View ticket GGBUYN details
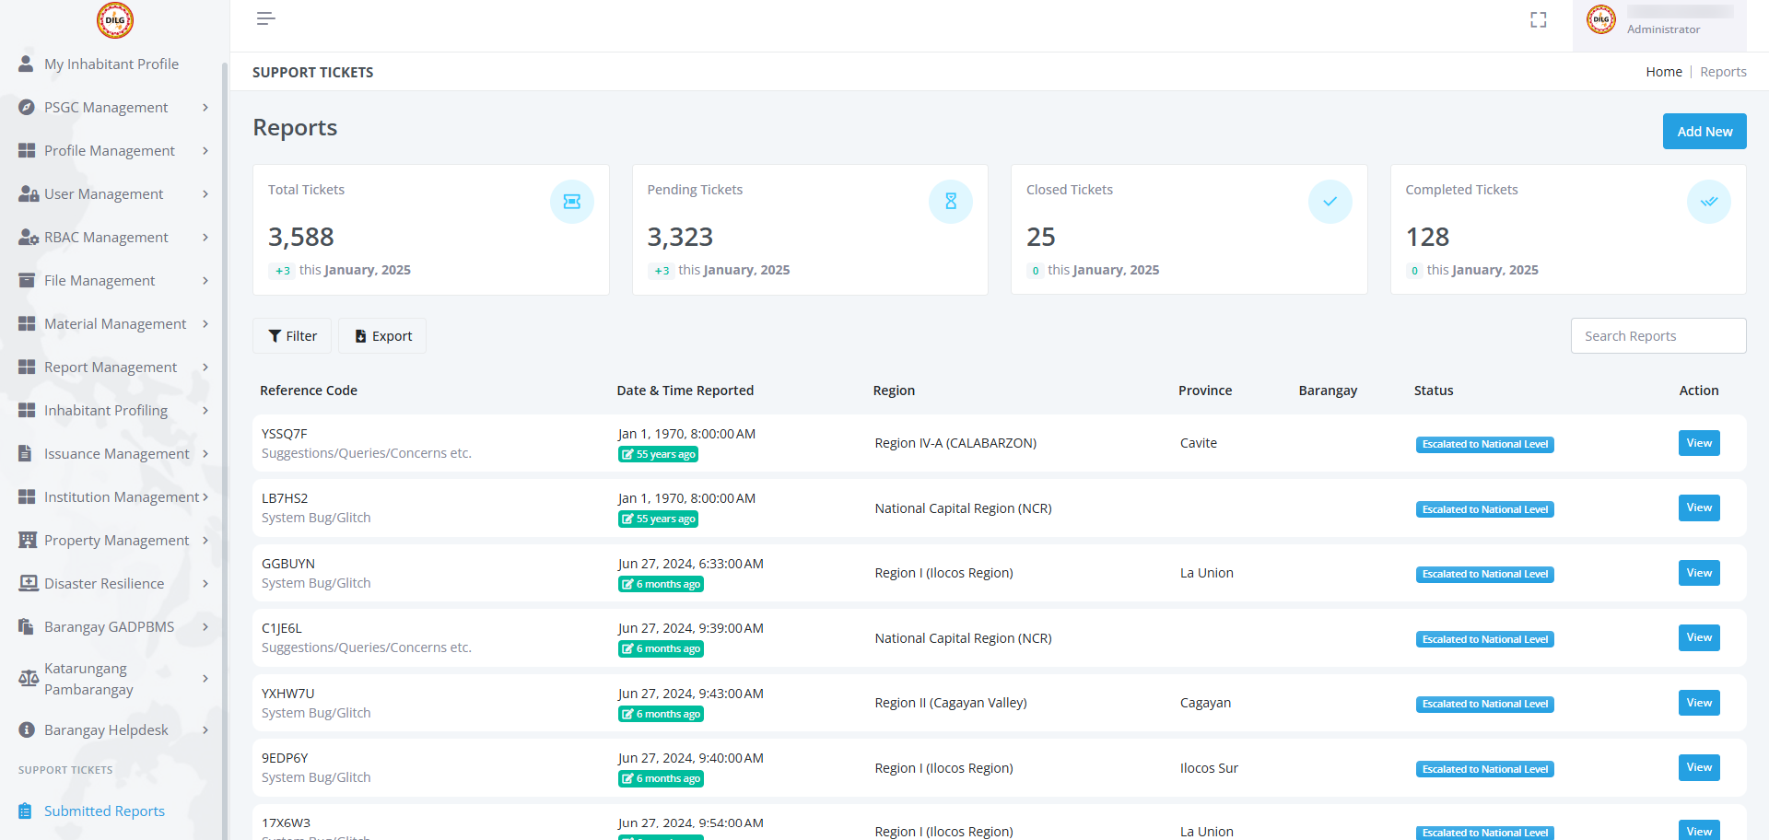 [x=1699, y=573]
